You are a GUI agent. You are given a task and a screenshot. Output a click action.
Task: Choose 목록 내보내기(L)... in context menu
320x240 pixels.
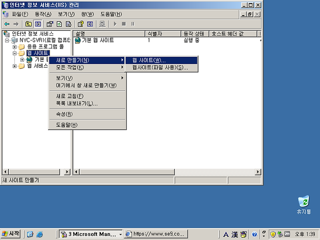(x=87, y=104)
